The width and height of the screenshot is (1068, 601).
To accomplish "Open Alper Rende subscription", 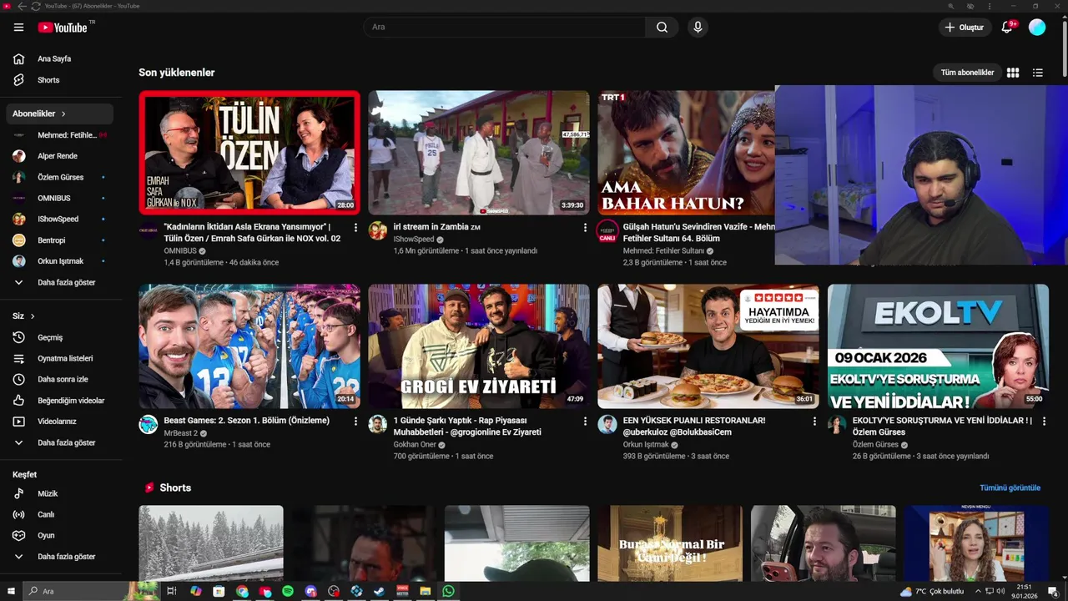I will click(x=60, y=156).
